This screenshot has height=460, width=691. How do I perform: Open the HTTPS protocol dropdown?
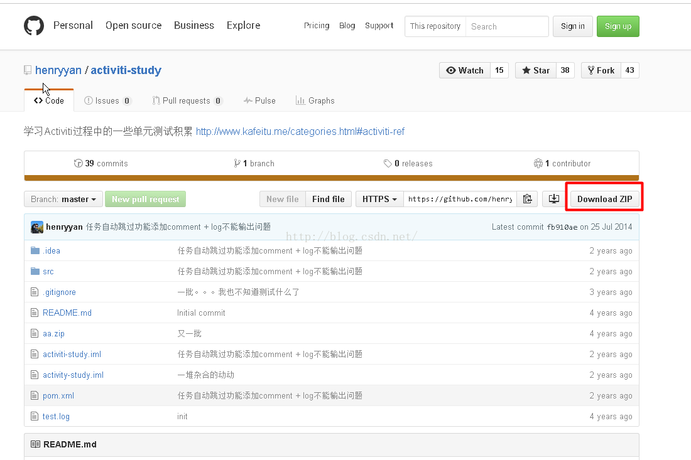tap(379, 199)
